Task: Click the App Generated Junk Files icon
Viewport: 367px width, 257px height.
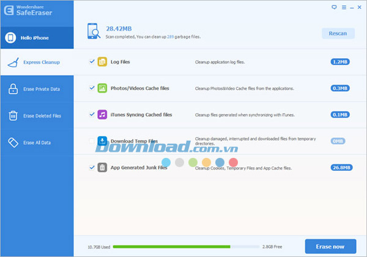Action: 102,167
